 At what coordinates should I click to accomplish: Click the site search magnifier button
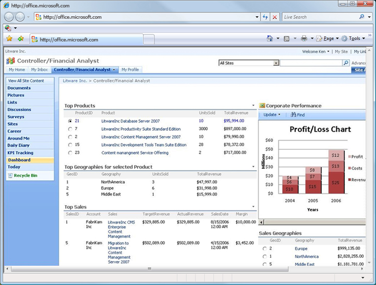pyautogui.click(x=346, y=63)
